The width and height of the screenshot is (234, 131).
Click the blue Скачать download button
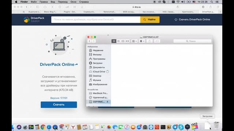pyautogui.click(x=59, y=104)
